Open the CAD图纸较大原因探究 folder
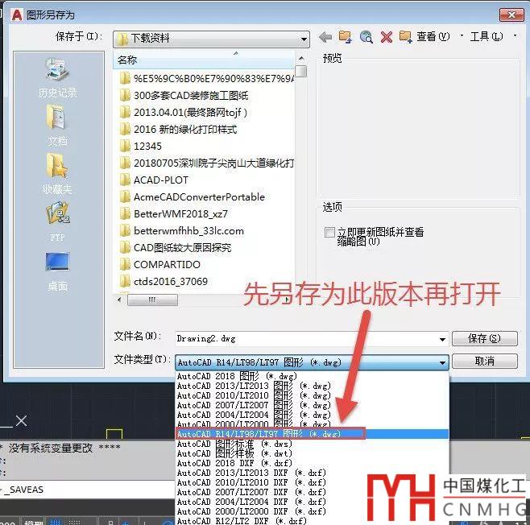Screen dimensions: 530x525 pyautogui.click(x=176, y=248)
